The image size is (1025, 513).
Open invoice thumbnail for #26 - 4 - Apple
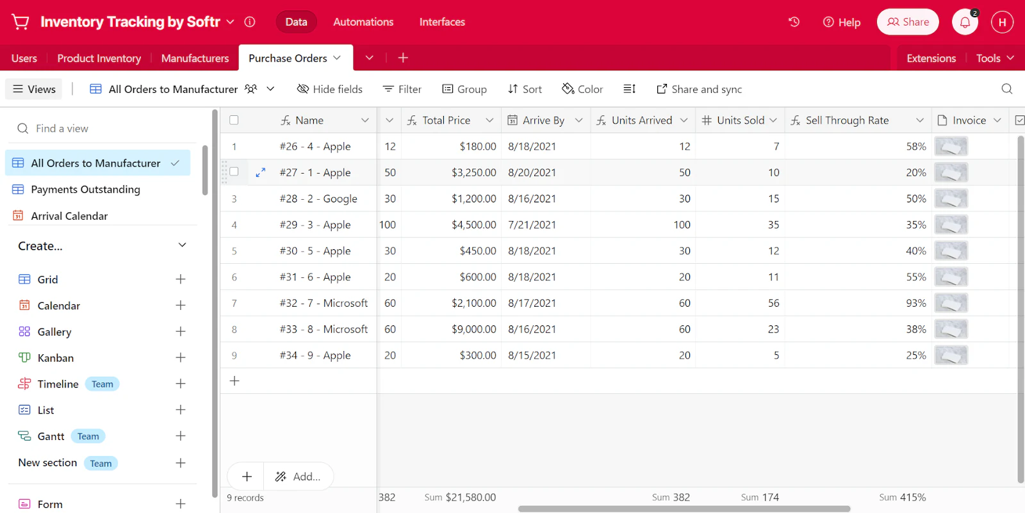tap(951, 147)
